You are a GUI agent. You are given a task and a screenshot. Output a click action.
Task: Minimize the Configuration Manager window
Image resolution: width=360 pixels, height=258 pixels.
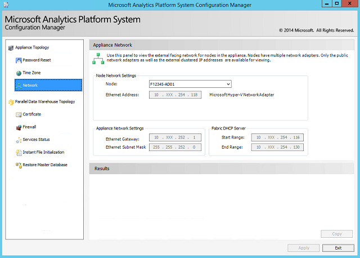pos(327,3)
